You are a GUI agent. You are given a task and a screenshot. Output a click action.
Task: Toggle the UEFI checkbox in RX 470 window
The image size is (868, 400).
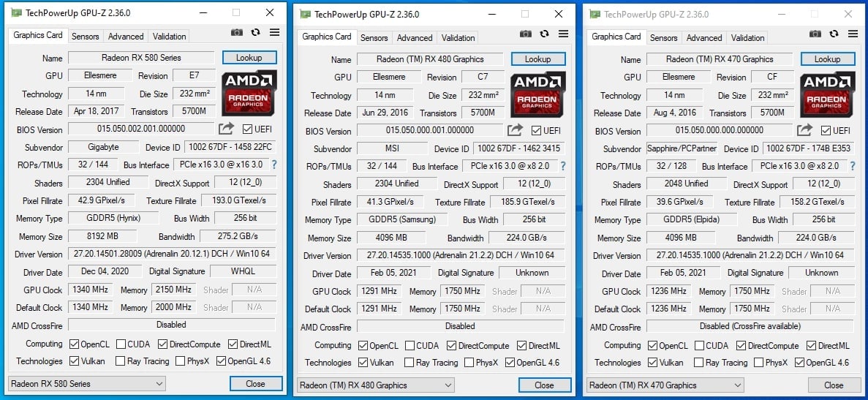(826, 131)
